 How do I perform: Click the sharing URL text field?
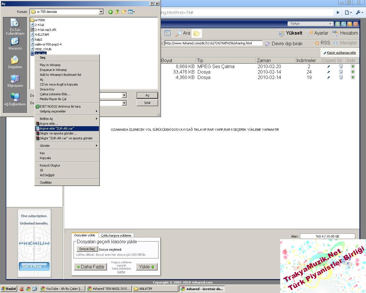tap(213, 43)
